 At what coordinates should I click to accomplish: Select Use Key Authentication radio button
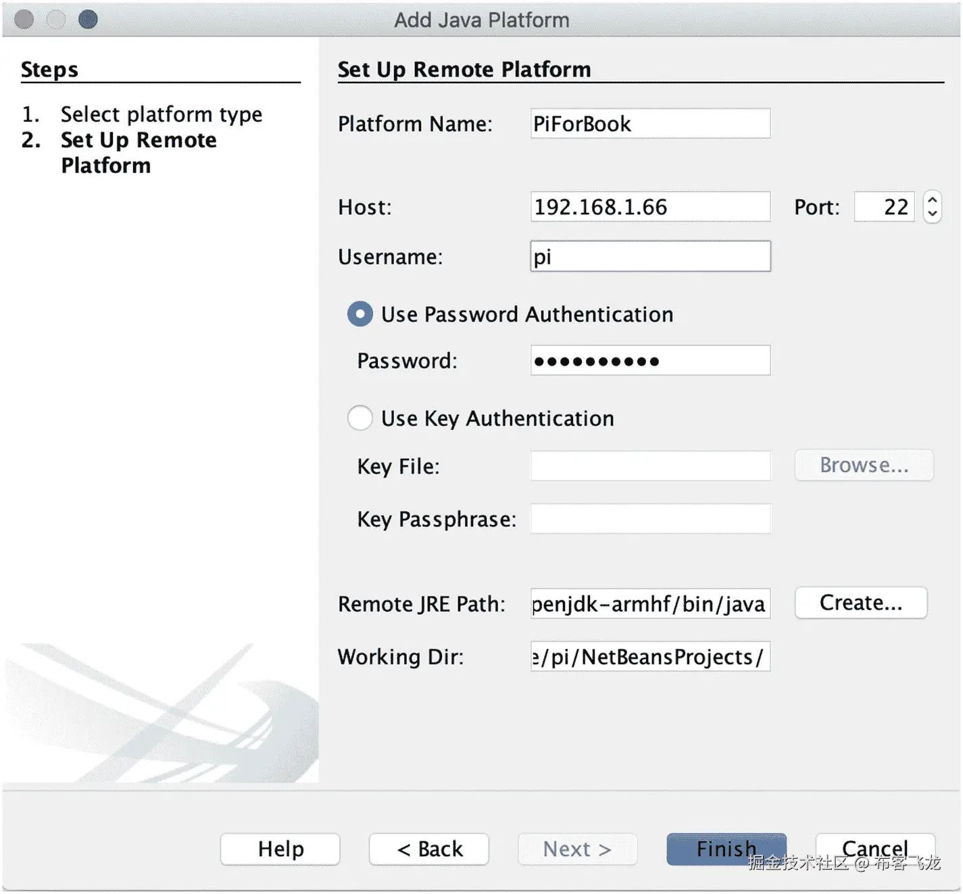pyautogui.click(x=360, y=418)
